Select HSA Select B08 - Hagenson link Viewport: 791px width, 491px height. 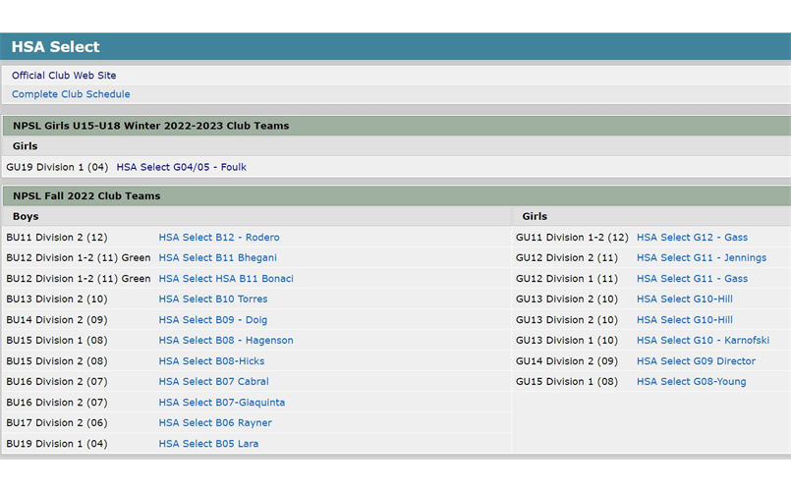point(226,341)
